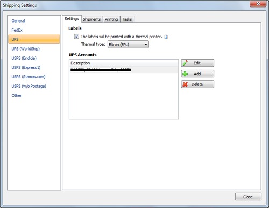This screenshot has width=269, height=208.
Task: Open the Tasks tab
Action: (x=127, y=19)
